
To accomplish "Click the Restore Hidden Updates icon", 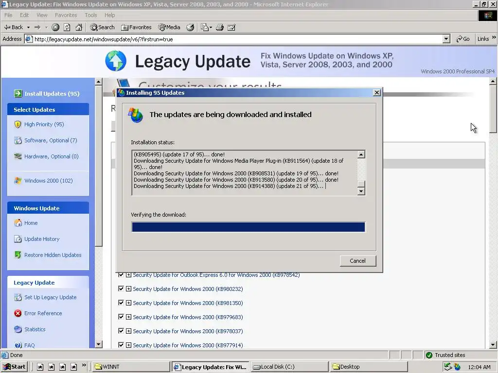I will (18, 254).
